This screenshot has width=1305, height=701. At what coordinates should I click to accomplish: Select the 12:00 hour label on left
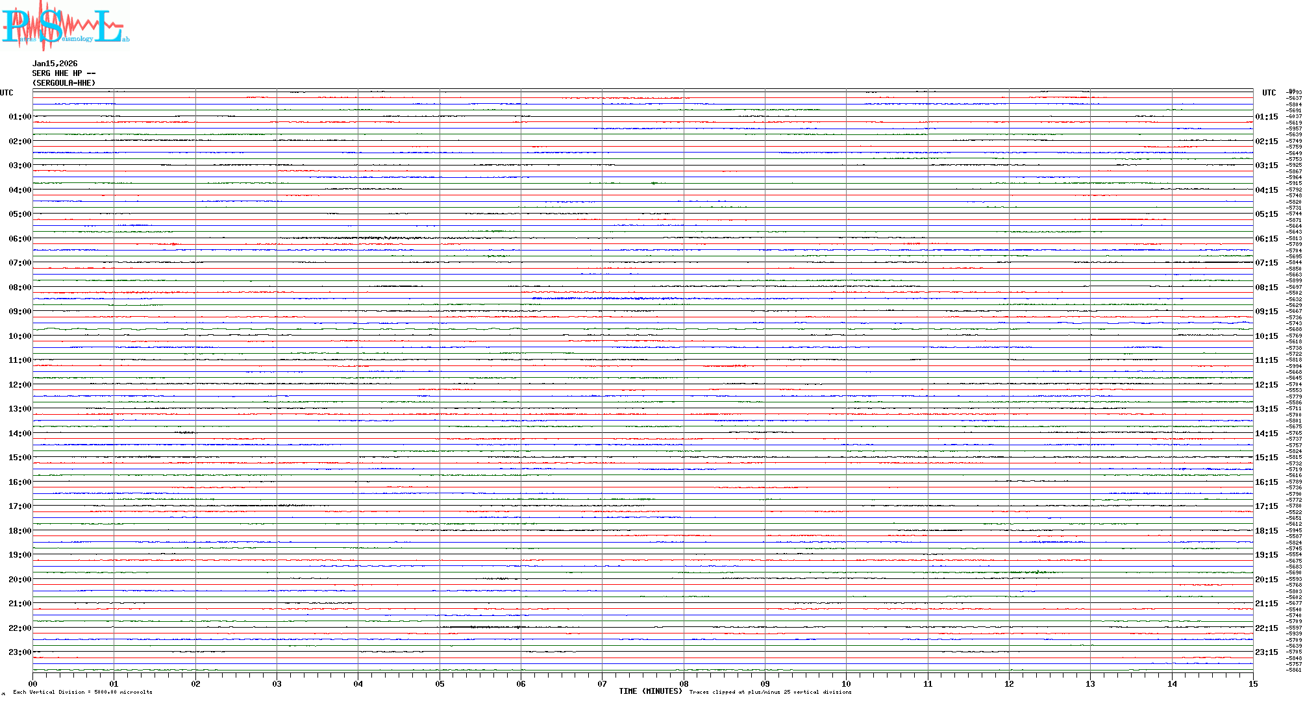[19, 385]
